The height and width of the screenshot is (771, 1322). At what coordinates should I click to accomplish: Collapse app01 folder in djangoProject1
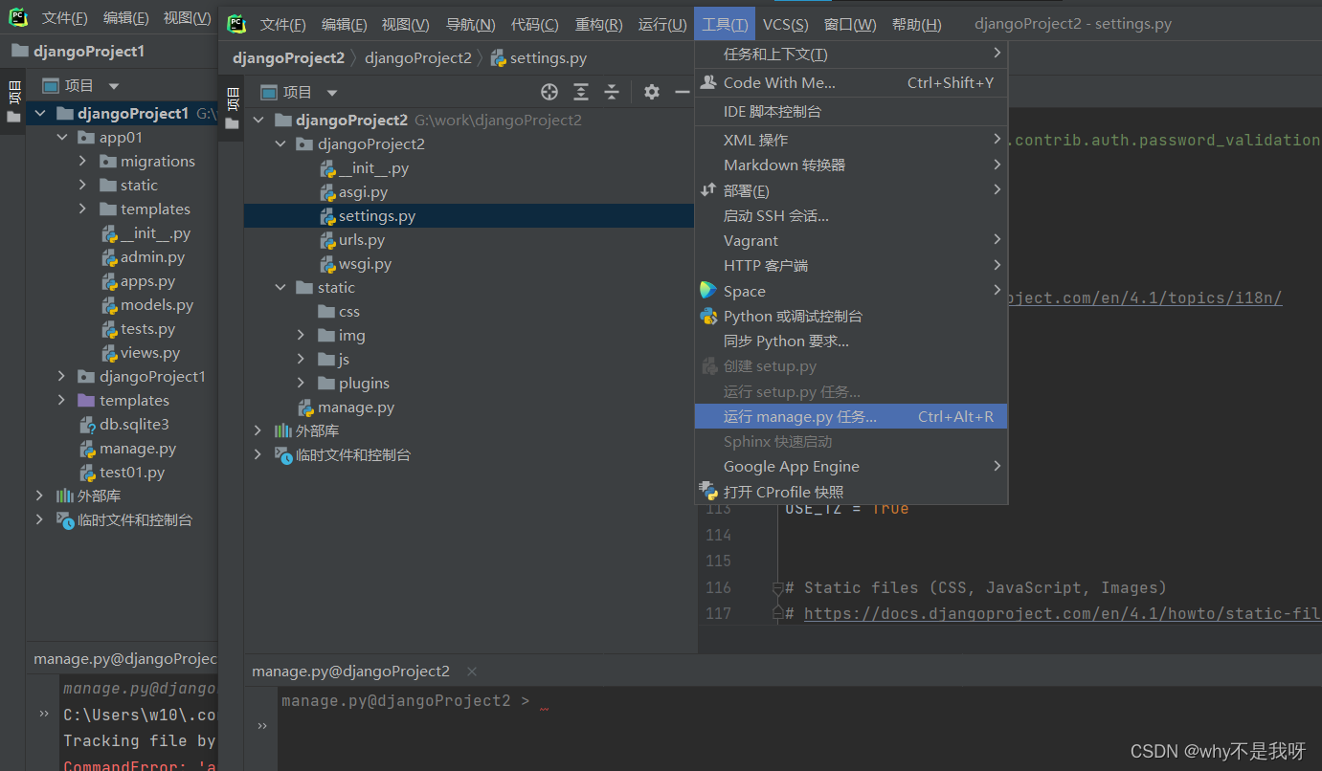pyautogui.click(x=62, y=138)
